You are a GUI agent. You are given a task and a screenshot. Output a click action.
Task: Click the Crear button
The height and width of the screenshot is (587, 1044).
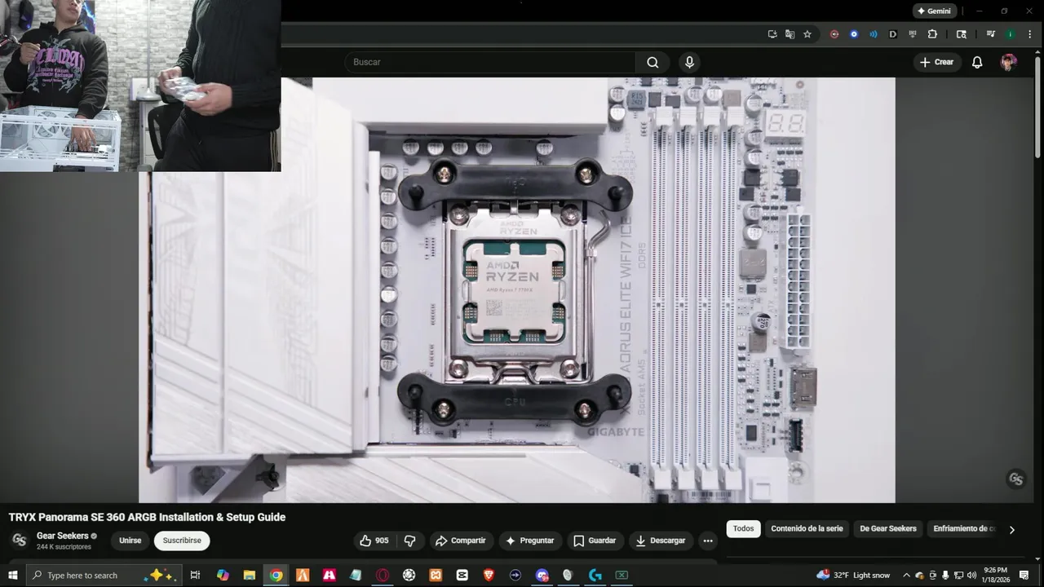coord(936,62)
